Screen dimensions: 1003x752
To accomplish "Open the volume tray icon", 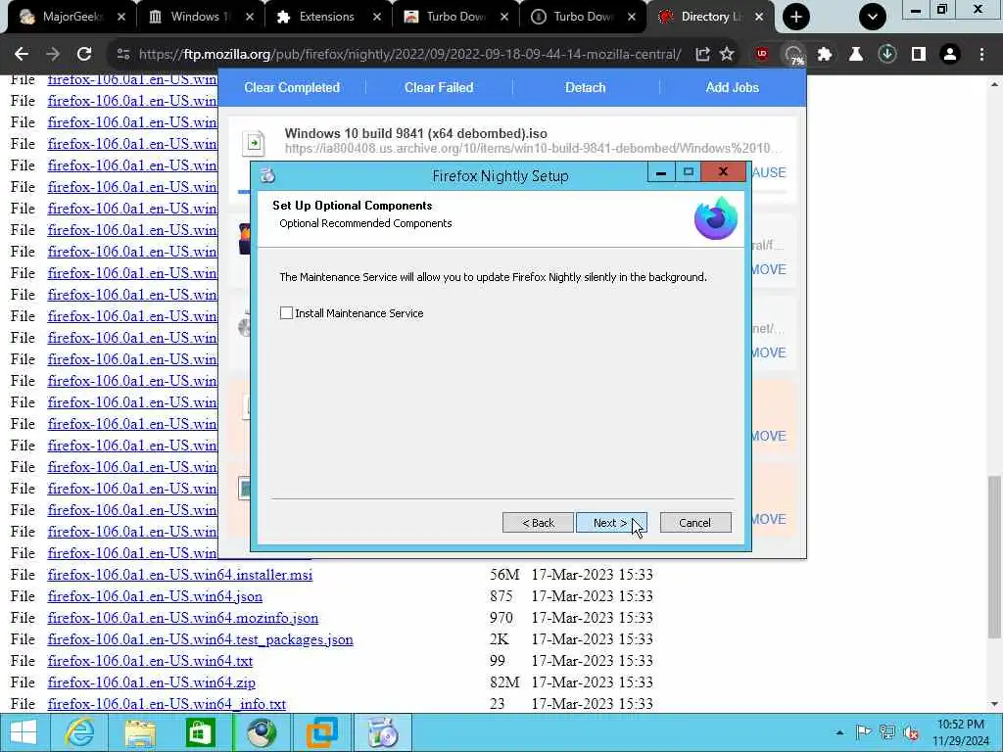I will (911, 732).
